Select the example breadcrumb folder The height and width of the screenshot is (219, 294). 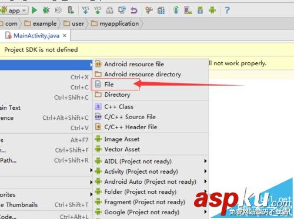pos(40,23)
